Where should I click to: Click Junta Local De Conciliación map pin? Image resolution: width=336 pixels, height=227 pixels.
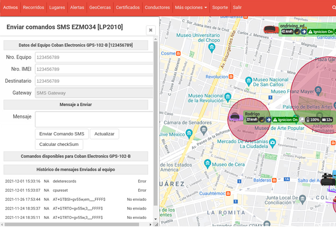(302, 199)
